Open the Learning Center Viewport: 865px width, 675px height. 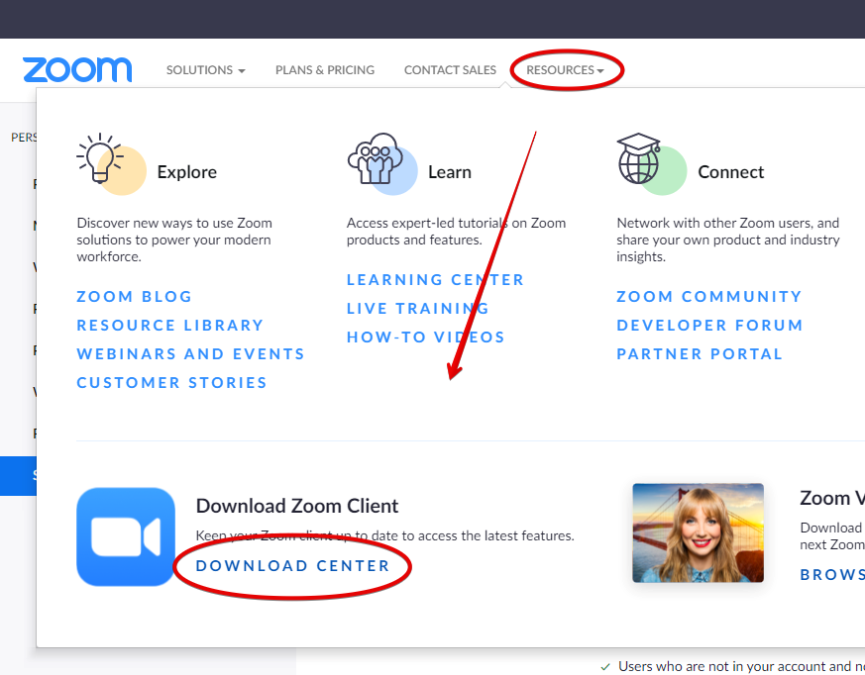(435, 279)
